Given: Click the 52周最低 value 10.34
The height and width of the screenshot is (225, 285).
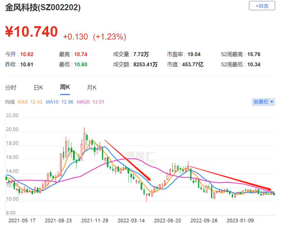Looking at the screenshot, I should (x=254, y=65).
